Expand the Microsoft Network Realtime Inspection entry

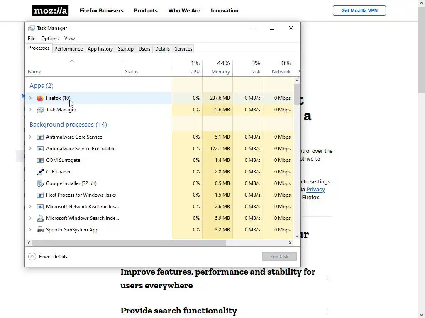click(30, 207)
